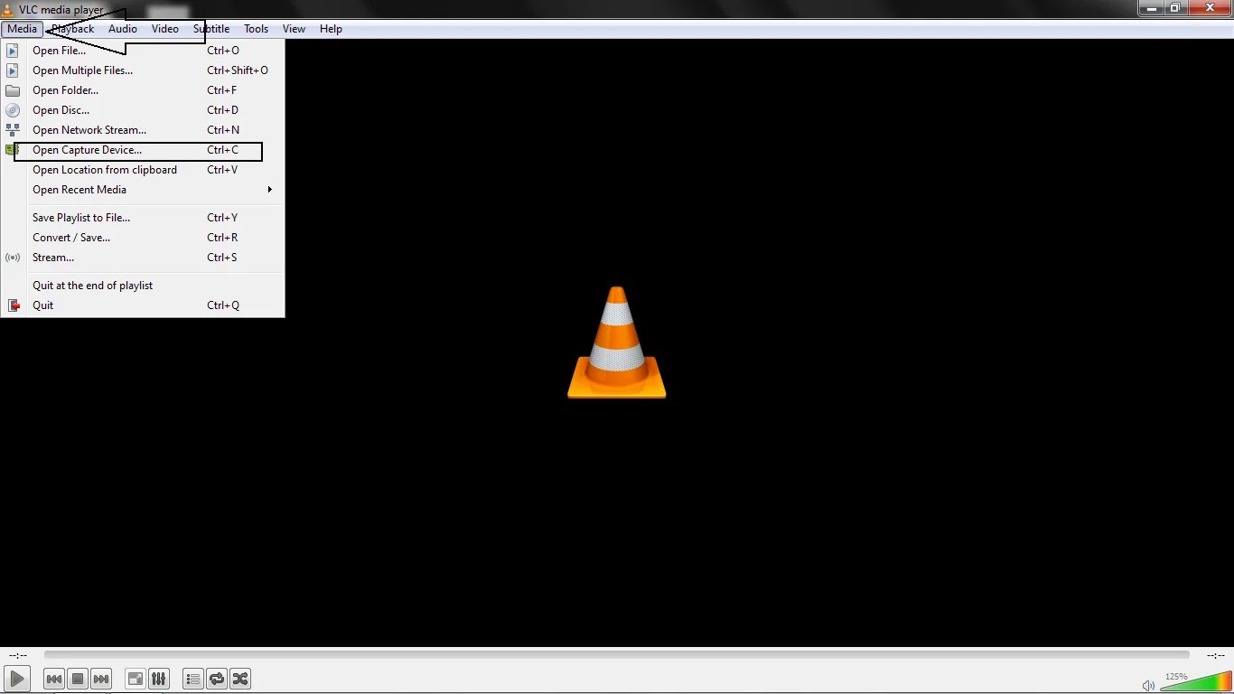Click the VLC cone title bar icon

tap(8, 10)
